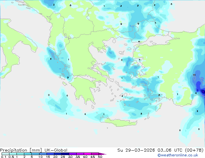Open the weatheronline.co.uk copyright link
The width and height of the screenshot is (205, 158).
coord(178,155)
